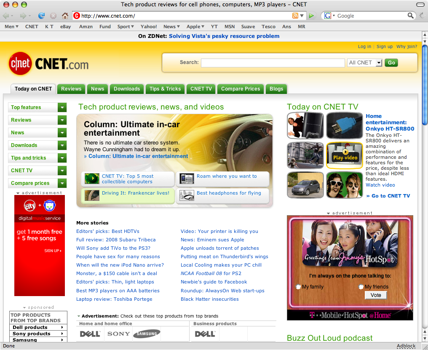Select the My family radio button

click(x=298, y=287)
